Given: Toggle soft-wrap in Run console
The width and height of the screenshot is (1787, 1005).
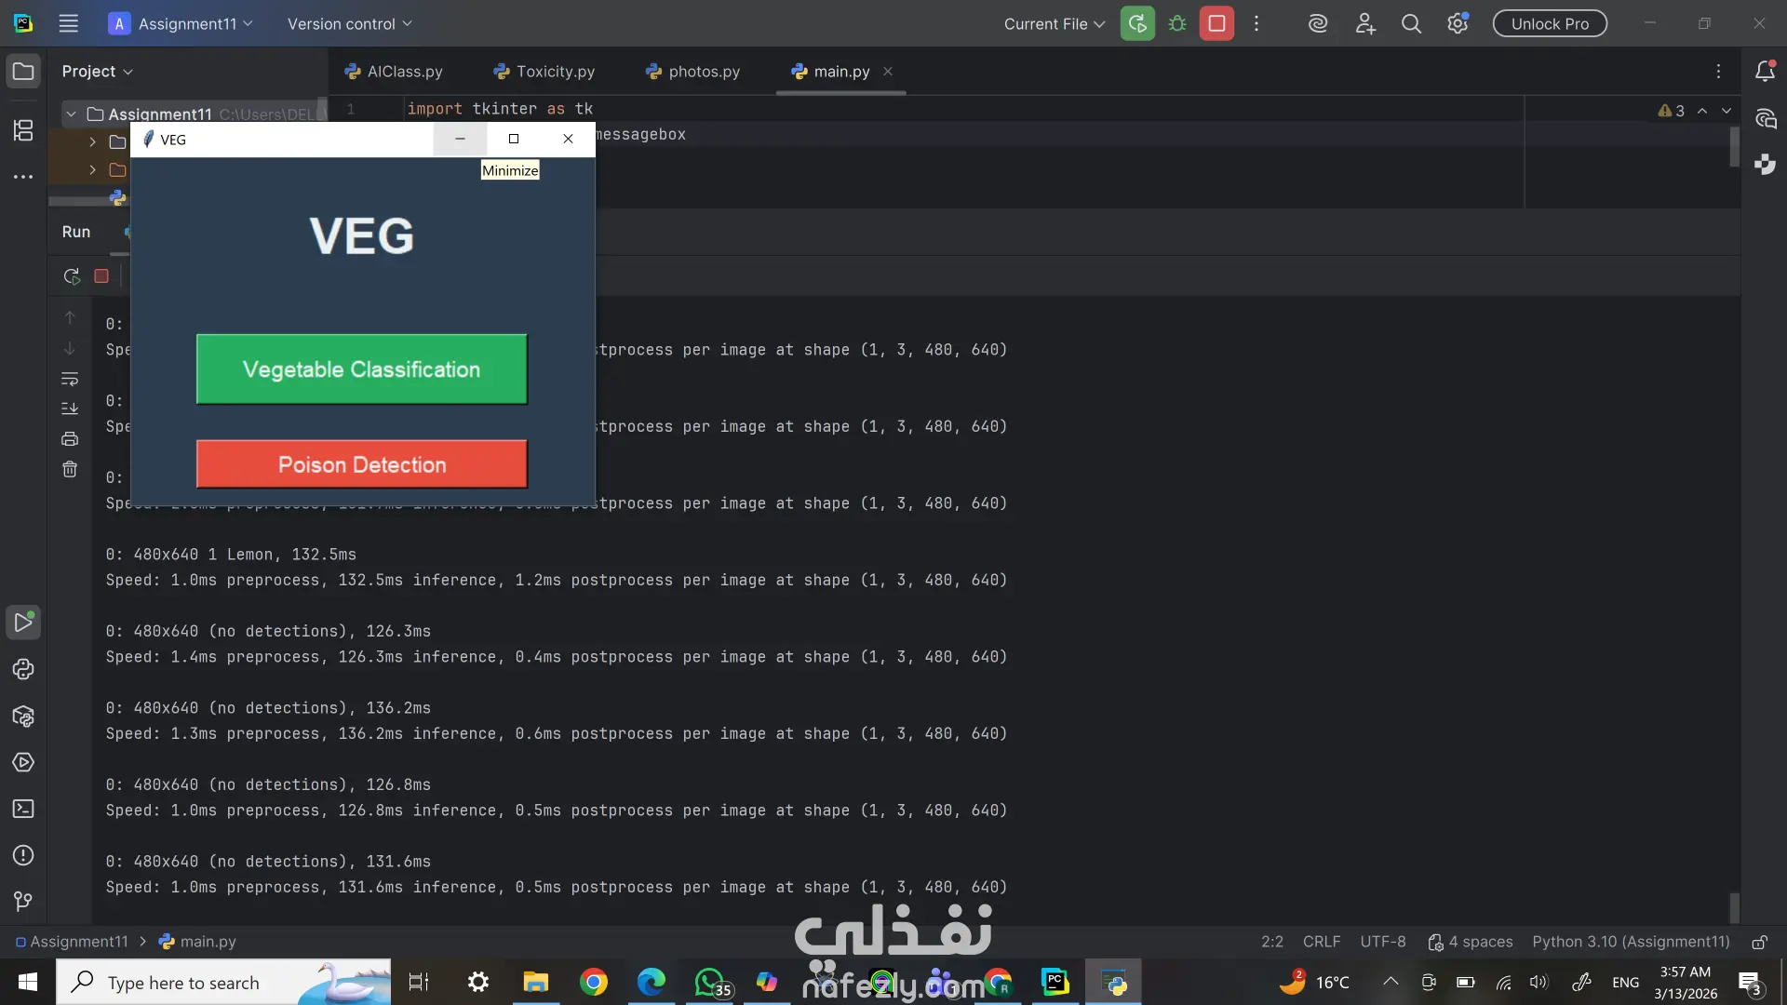Looking at the screenshot, I should (70, 379).
